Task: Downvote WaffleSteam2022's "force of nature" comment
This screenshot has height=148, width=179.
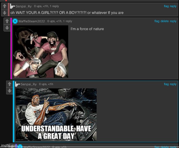Action: [7, 28]
